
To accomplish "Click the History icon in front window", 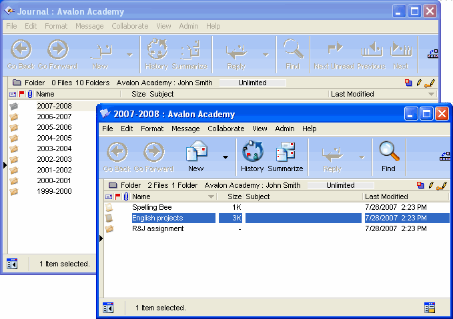I will pyautogui.click(x=252, y=153).
